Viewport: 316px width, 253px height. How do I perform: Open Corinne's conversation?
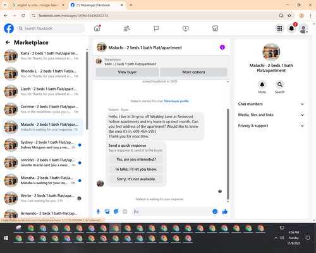click(x=42, y=109)
